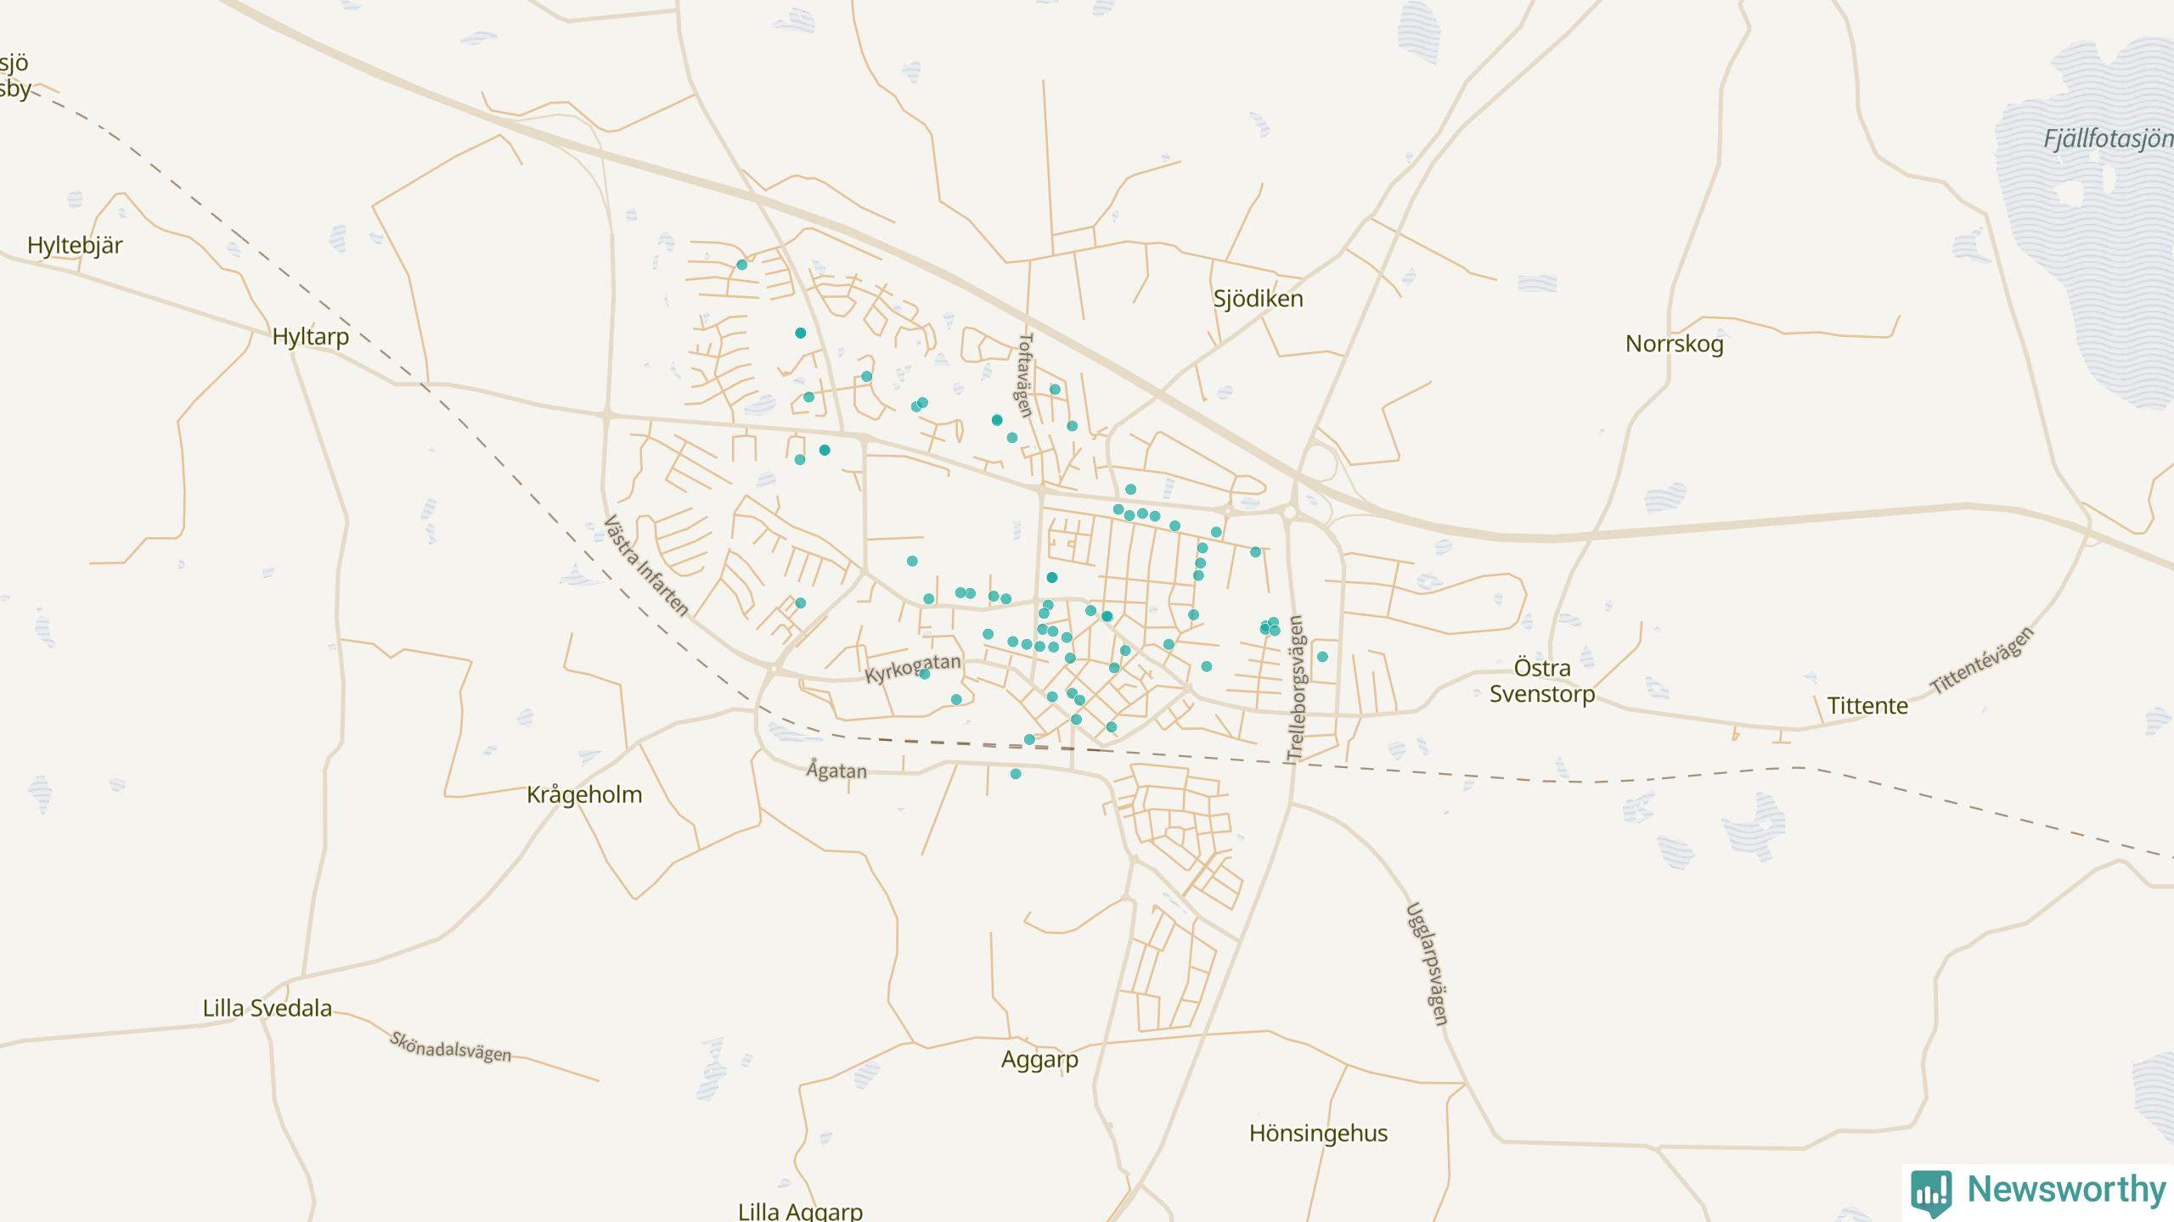
Task: Click the Newsworthy brand text
Action: pos(2066,1189)
